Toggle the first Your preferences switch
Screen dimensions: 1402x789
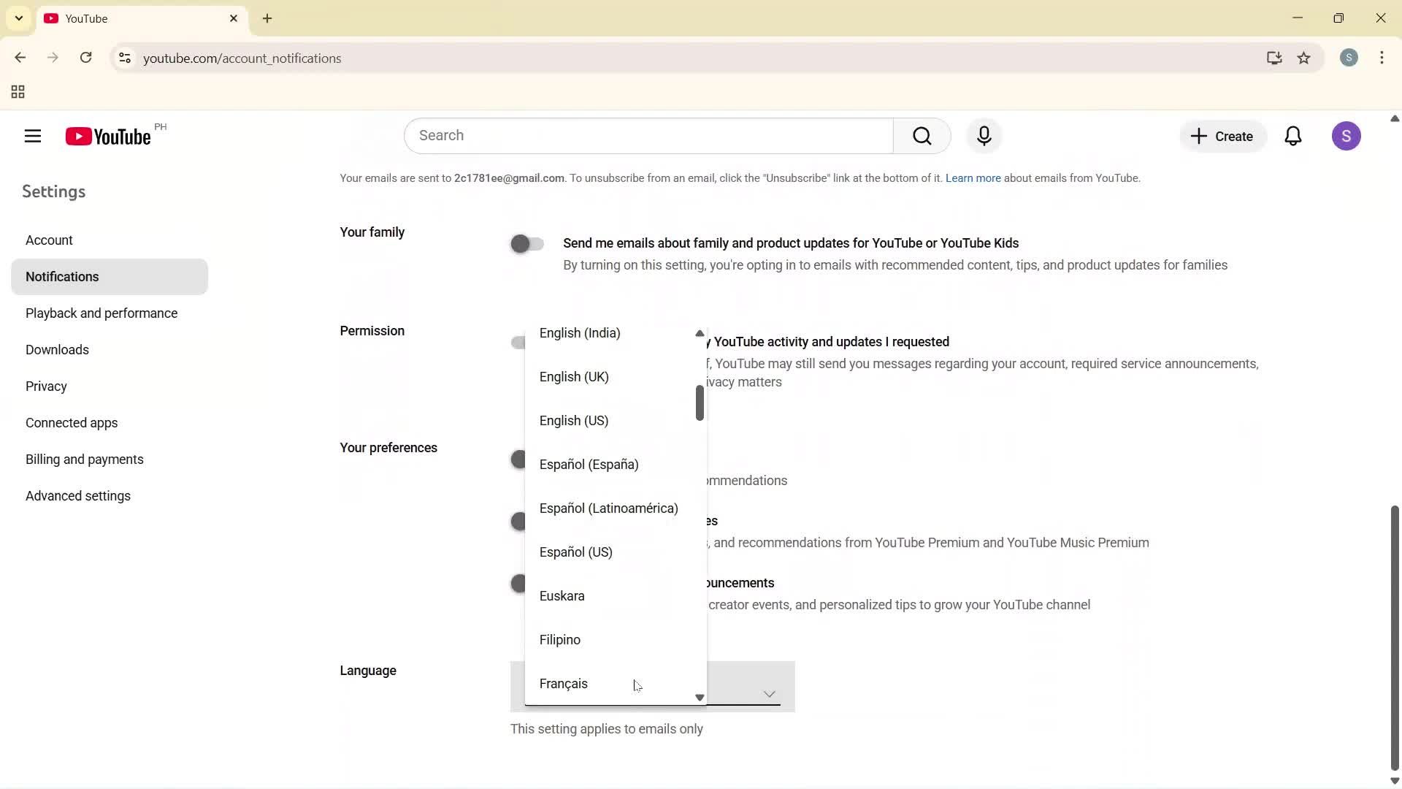tap(519, 459)
